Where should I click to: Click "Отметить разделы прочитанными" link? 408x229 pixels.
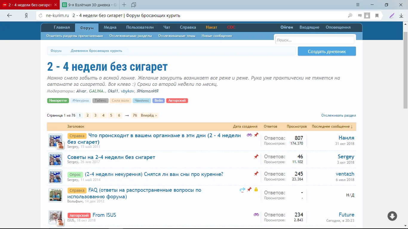pos(75,36)
